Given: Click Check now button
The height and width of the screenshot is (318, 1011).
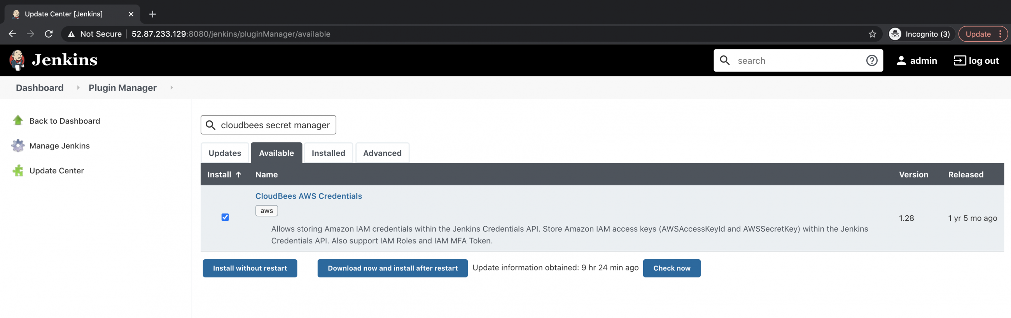Looking at the screenshot, I should click(x=672, y=268).
